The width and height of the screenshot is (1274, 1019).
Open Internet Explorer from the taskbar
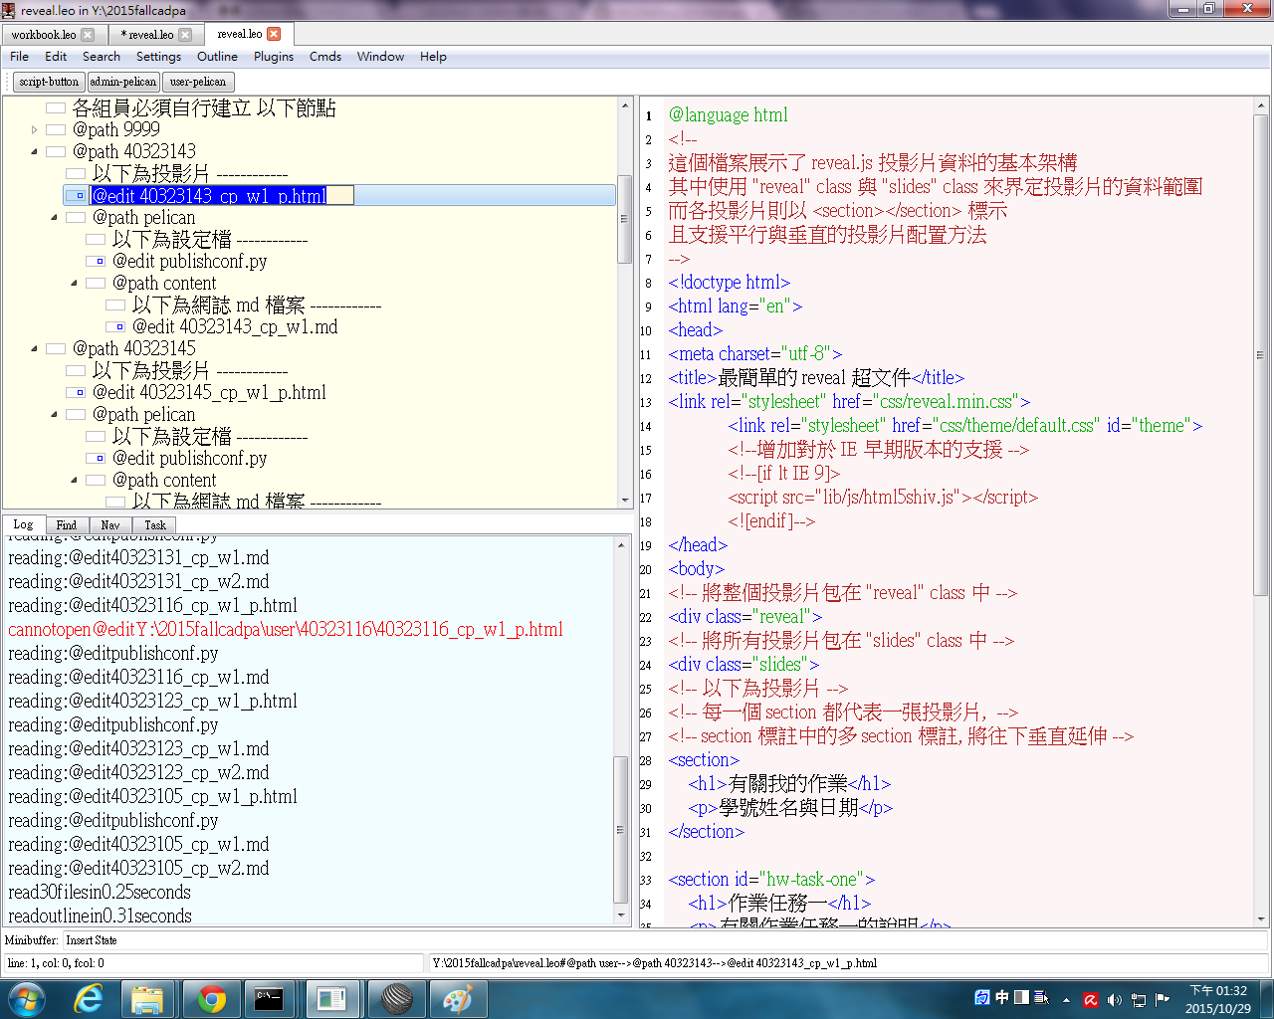90,998
